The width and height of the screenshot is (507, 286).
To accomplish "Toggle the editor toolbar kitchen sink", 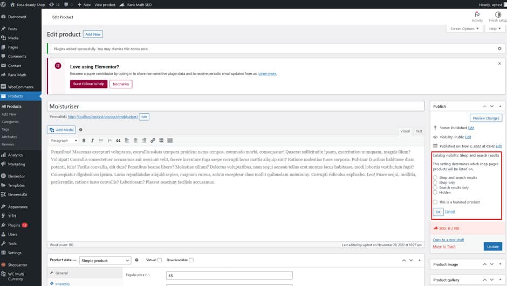I will 170,141.
